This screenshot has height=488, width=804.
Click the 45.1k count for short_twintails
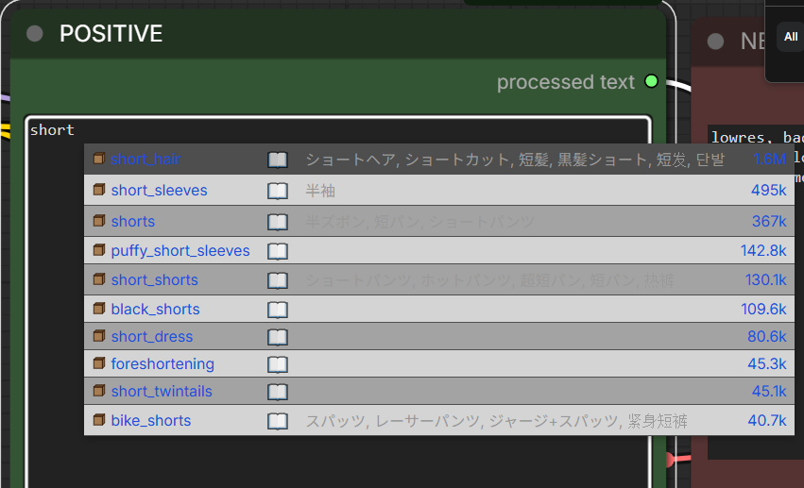pos(769,391)
